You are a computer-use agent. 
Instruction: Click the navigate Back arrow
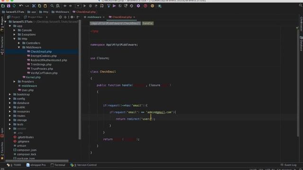tap(65, 6)
